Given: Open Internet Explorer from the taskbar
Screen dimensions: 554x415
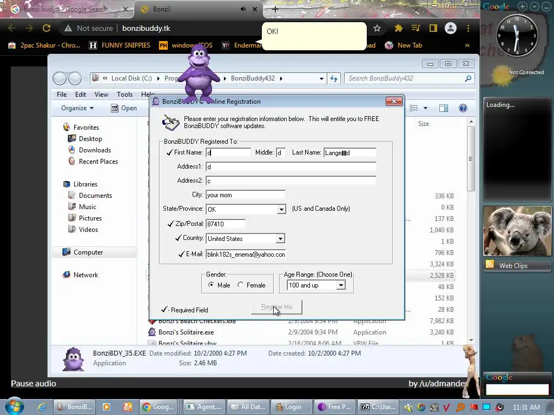Looking at the screenshot, I should (x=41, y=407).
